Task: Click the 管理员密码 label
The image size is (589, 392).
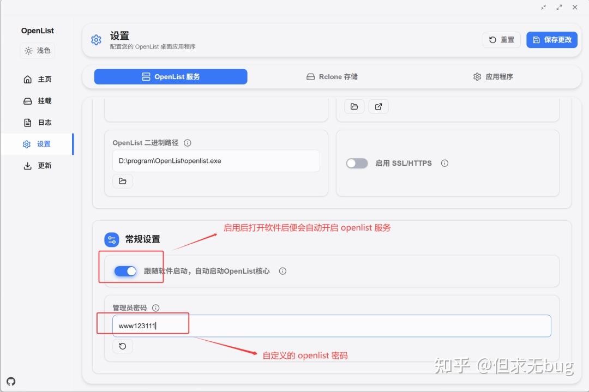Action: pos(130,308)
